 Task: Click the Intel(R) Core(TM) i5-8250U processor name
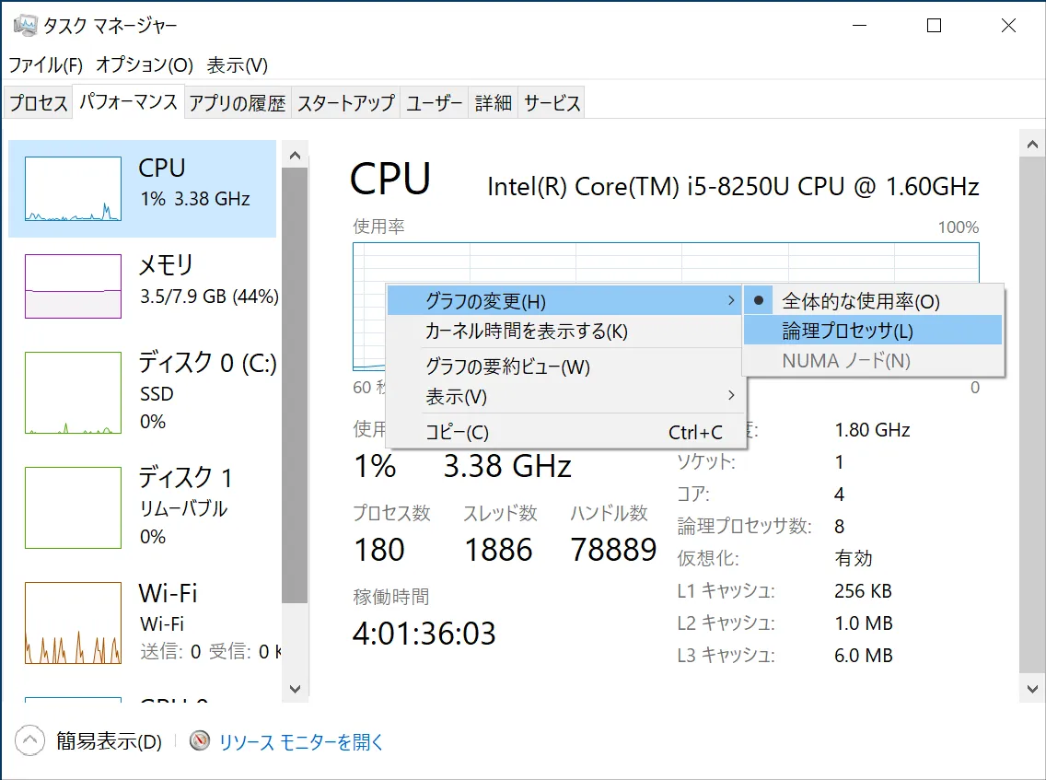733,186
